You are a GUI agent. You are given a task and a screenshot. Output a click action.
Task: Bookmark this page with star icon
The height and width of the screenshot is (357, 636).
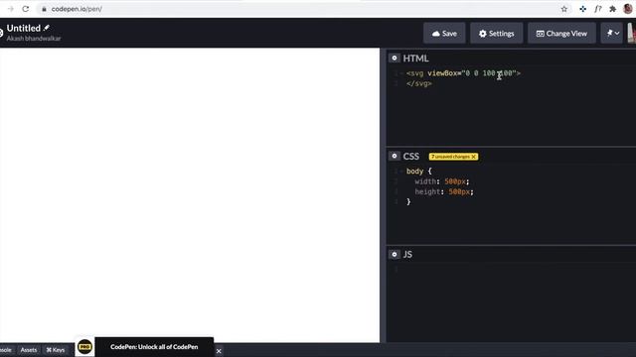[x=563, y=9]
